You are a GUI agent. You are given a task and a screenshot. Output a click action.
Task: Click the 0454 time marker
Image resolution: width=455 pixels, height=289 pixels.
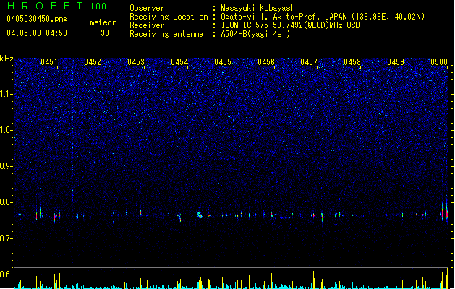(x=179, y=62)
